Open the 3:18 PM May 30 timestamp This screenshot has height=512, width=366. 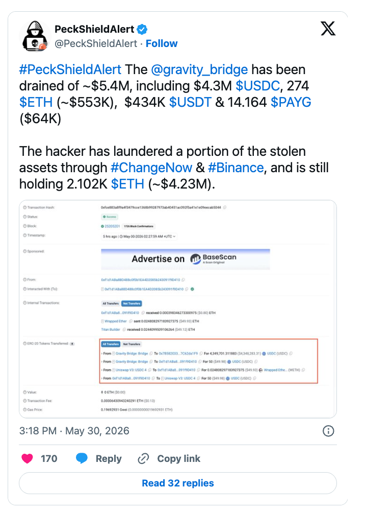[74, 431]
